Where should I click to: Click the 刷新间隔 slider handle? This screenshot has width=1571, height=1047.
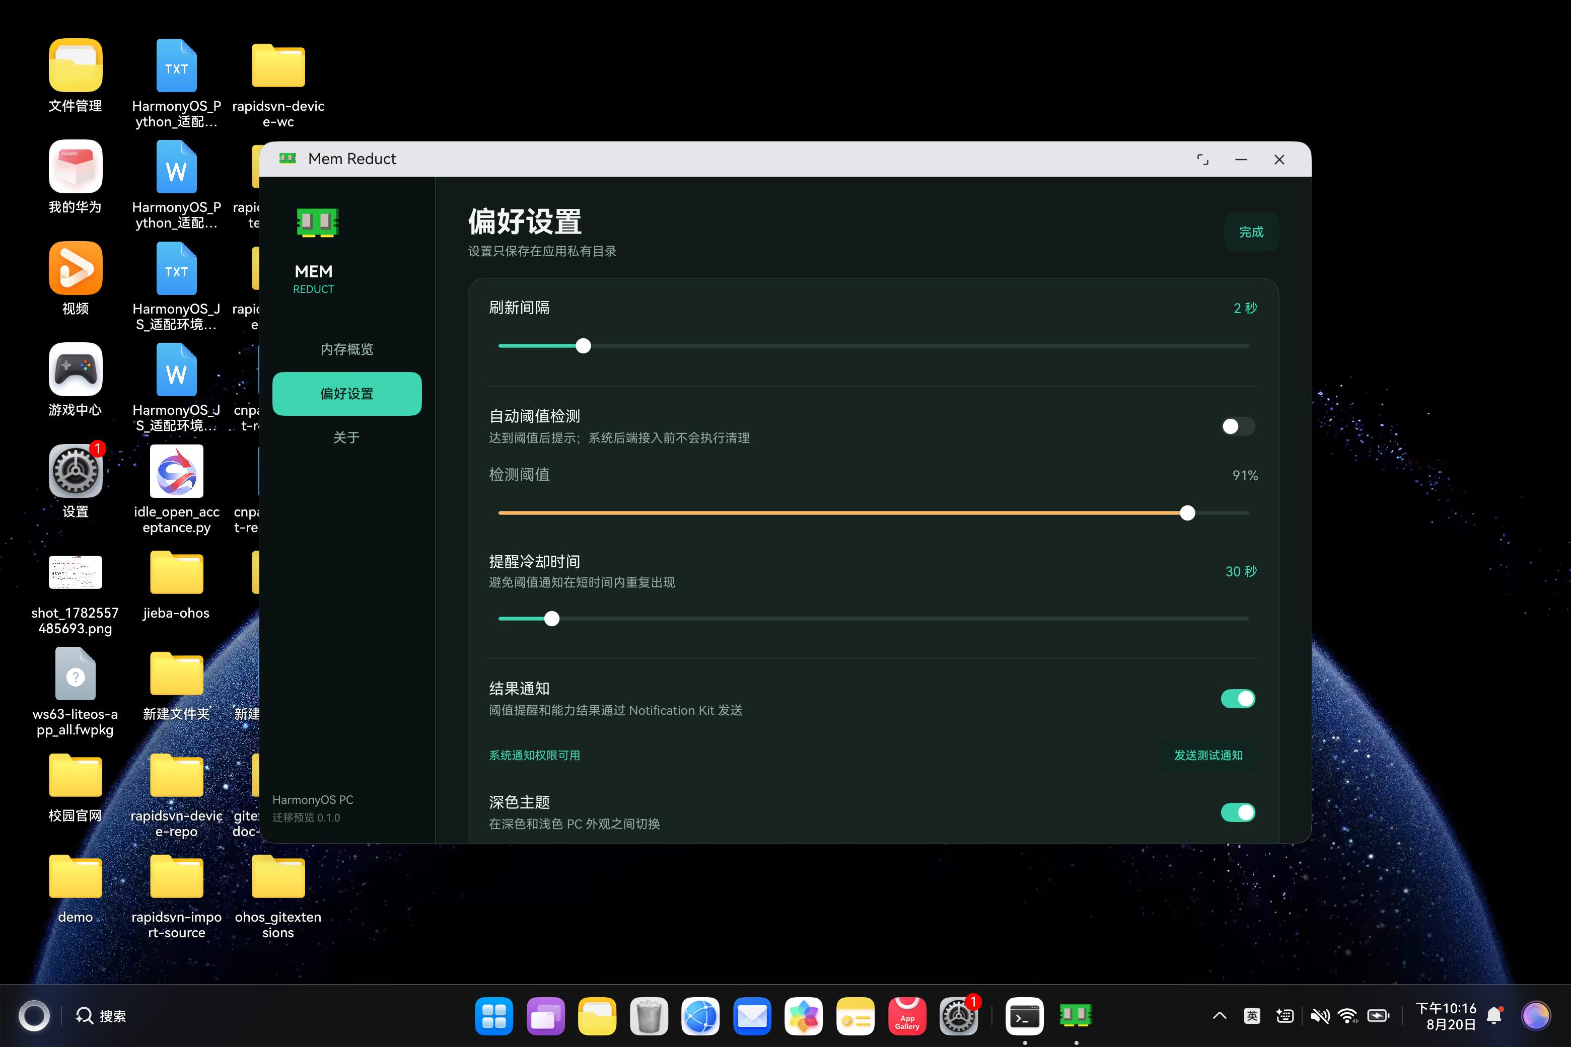pyautogui.click(x=583, y=346)
